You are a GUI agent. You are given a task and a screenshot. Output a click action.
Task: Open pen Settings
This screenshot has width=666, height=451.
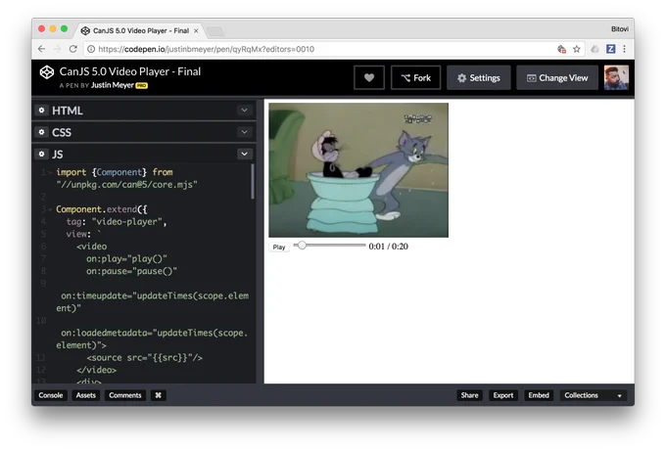tap(479, 77)
